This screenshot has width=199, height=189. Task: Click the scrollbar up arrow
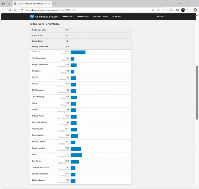197,15
